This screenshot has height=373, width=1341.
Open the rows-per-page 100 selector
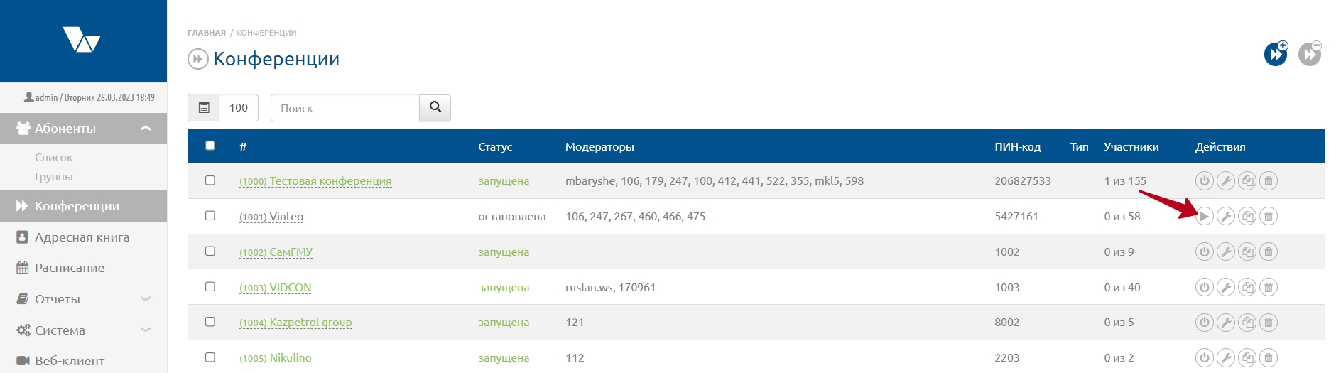(x=239, y=107)
